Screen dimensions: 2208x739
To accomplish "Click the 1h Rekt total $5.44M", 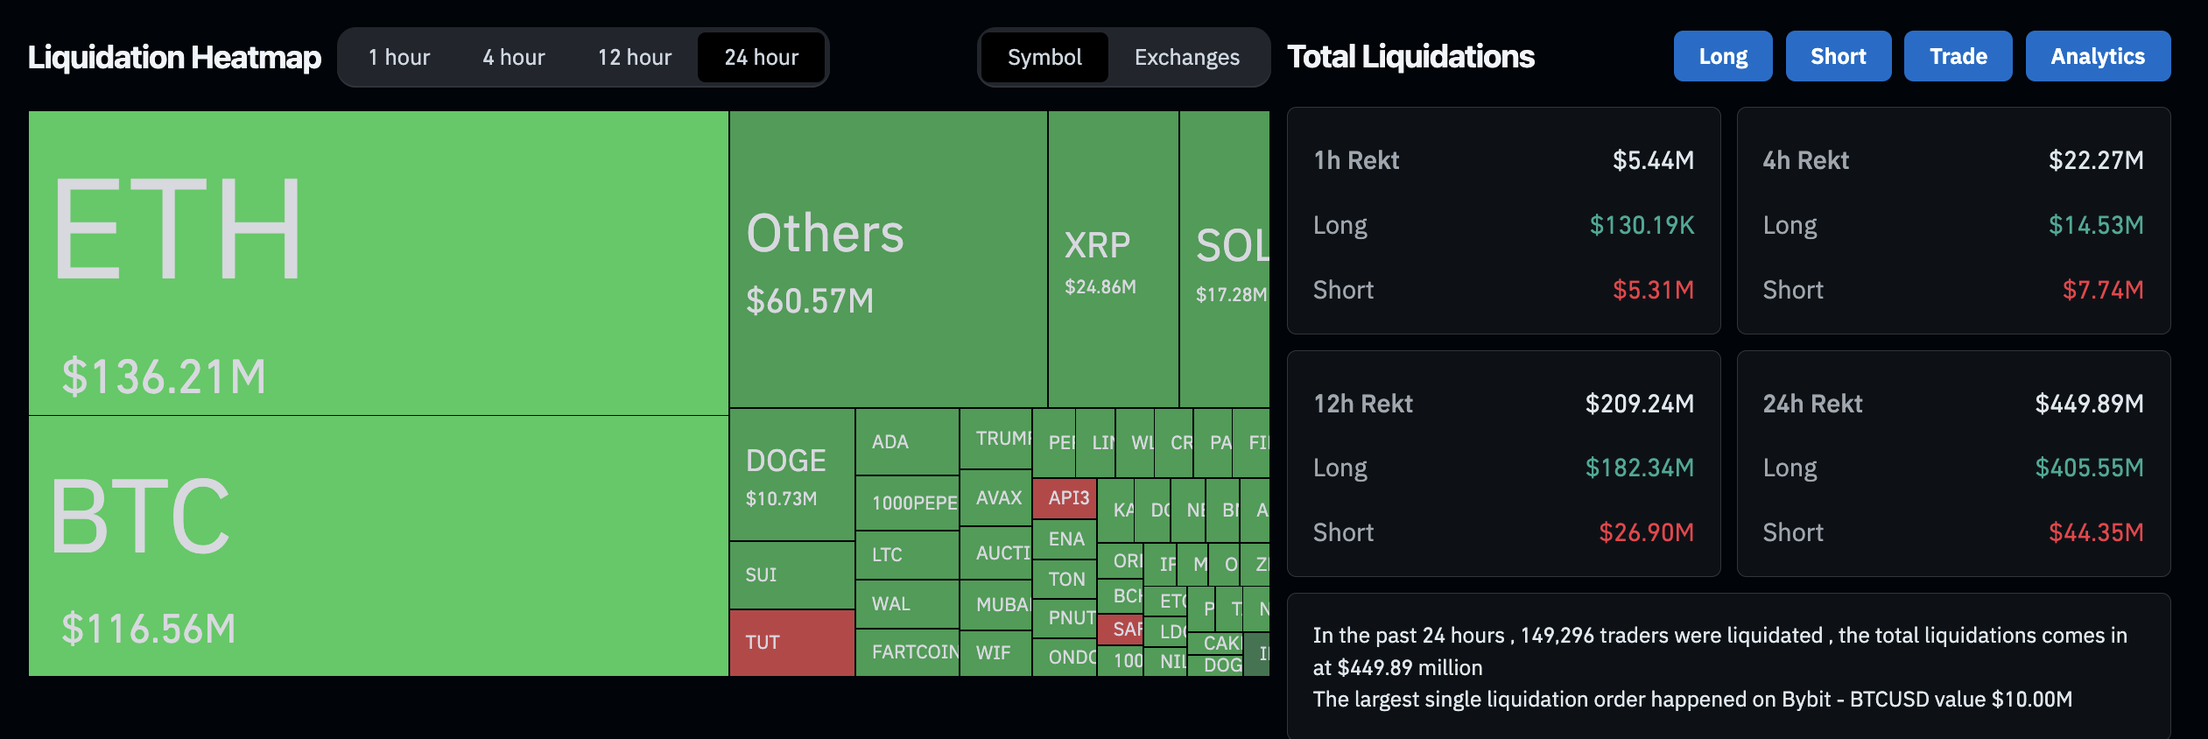I will pos(1653,160).
